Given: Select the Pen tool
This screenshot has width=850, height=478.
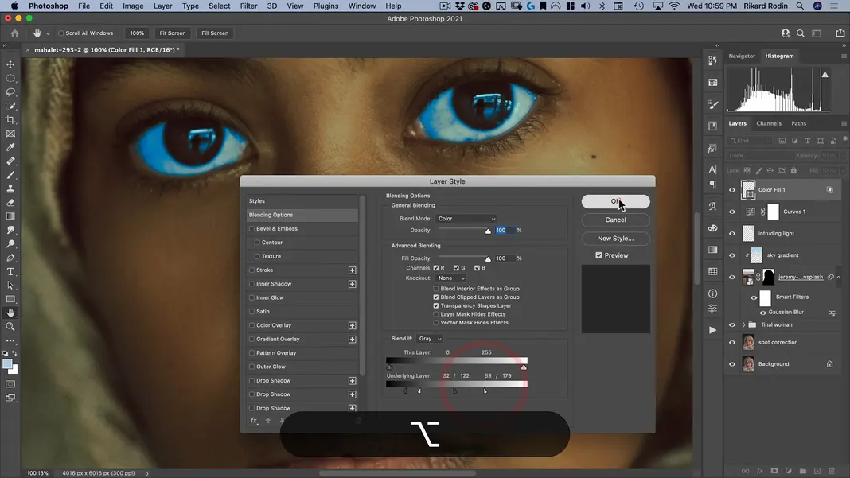Looking at the screenshot, I should [10, 258].
